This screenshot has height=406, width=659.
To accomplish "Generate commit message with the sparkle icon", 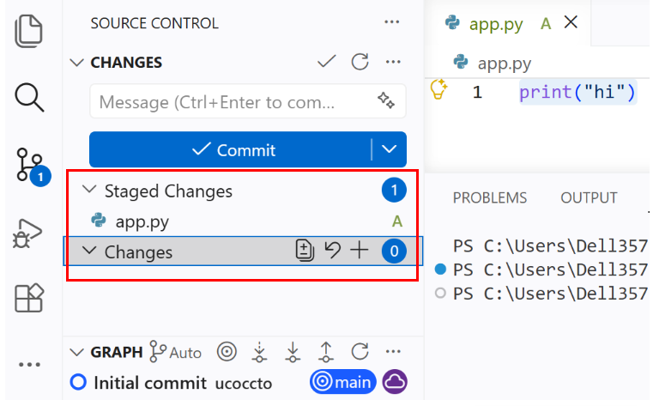I will pyautogui.click(x=386, y=100).
